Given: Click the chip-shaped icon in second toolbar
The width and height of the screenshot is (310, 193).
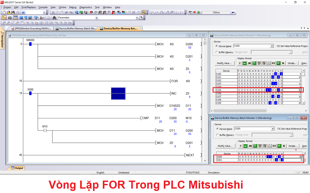Looking at the screenshot, I should 10,18.
